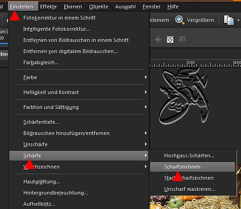Select Entfernen von digitalem Bildrauschen
241x209 pixels.
point(79,51)
